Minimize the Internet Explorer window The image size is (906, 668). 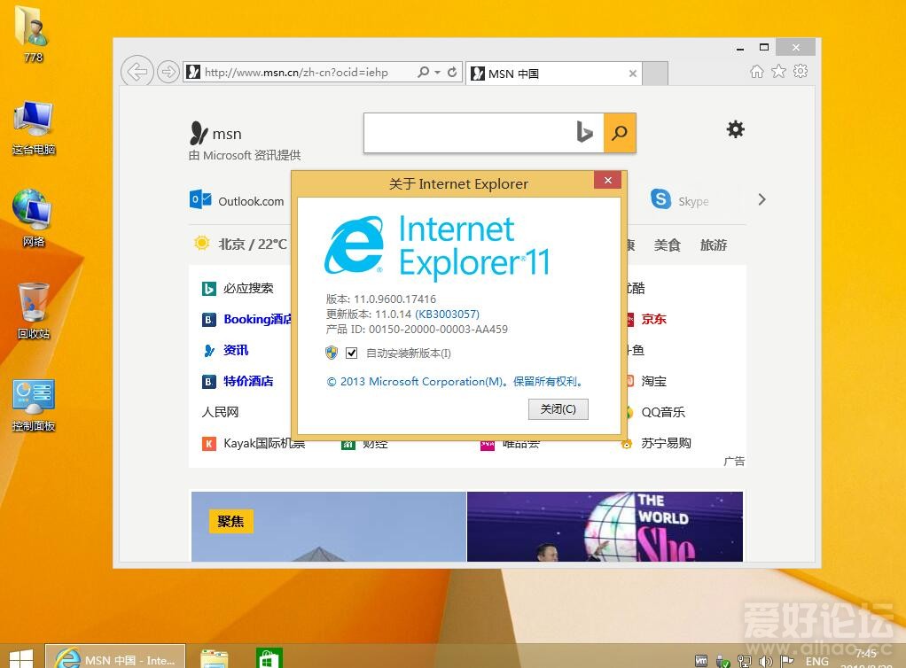pos(740,47)
